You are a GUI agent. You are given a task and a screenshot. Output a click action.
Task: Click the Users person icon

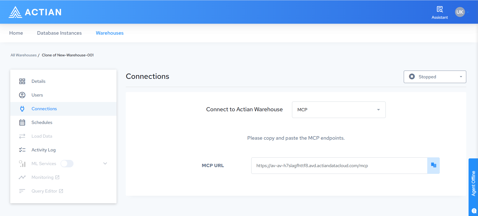(22, 95)
